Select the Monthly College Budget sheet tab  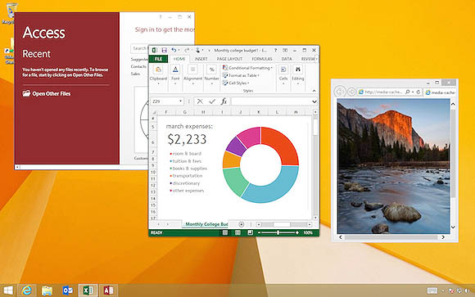pos(206,224)
